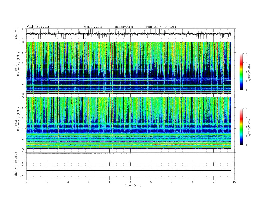Select the date text "Mar.1 , 2016"

tap(93, 27)
